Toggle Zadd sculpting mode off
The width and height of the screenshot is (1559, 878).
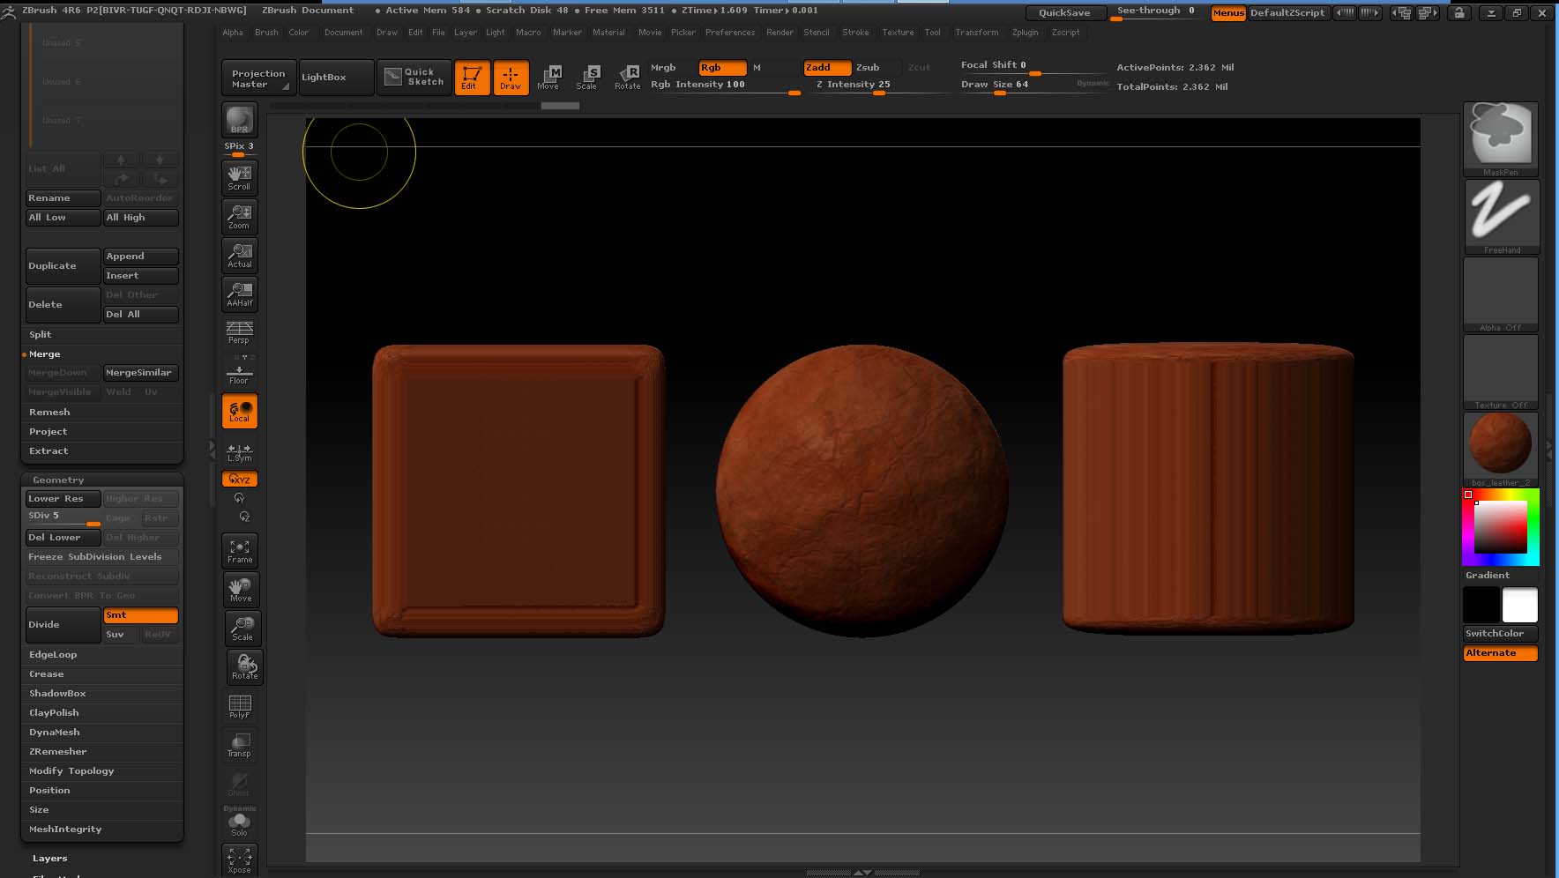click(x=826, y=67)
